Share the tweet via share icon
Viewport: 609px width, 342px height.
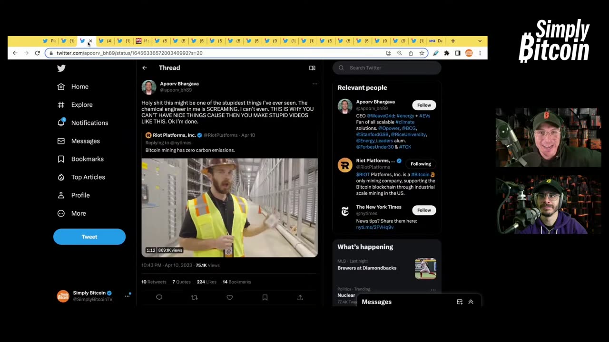click(300, 297)
